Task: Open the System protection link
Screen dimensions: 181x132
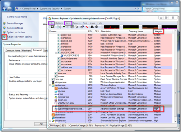Action: point(16,32)
